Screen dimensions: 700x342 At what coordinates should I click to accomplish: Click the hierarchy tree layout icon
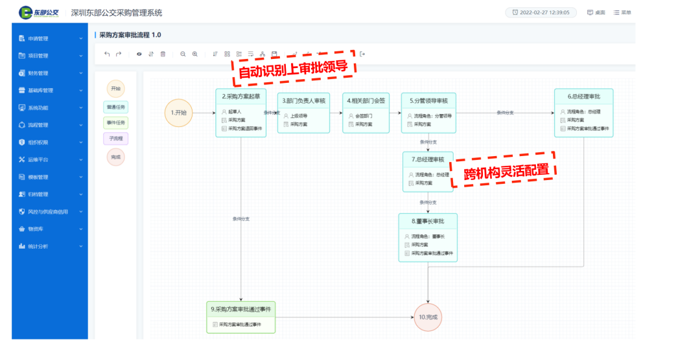pos(262,54)
